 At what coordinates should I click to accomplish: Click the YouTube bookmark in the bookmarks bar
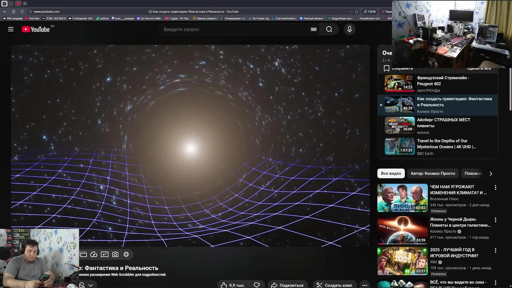(32, 18)
